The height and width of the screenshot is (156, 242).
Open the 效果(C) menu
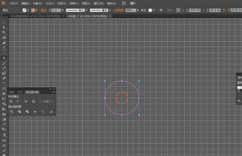(74, 3)
